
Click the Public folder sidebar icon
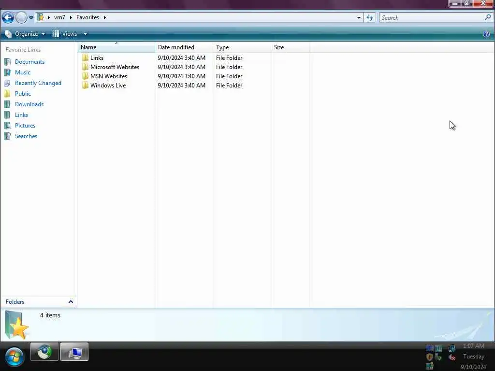[x=7, y=94]
